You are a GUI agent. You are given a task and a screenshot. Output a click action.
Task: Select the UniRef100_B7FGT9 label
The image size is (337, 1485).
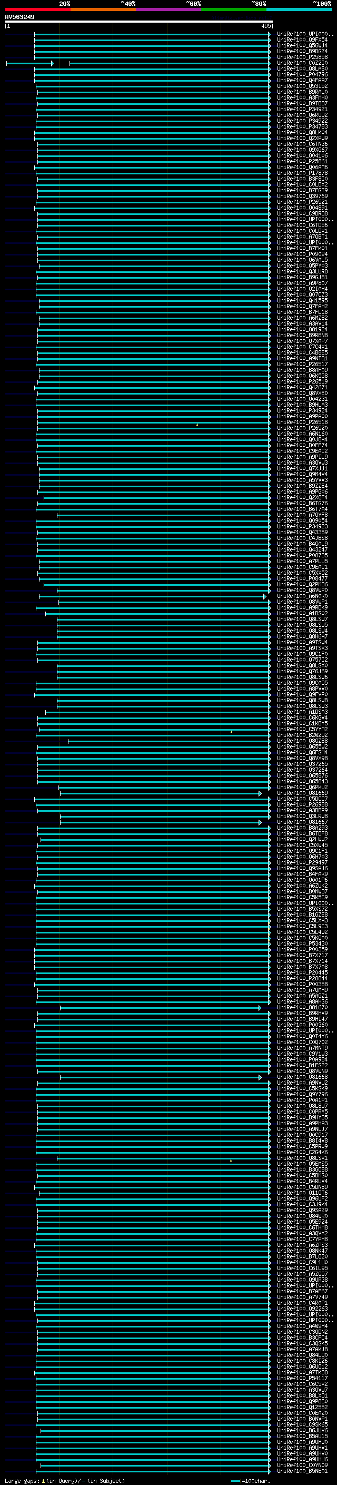click(302, 190)
